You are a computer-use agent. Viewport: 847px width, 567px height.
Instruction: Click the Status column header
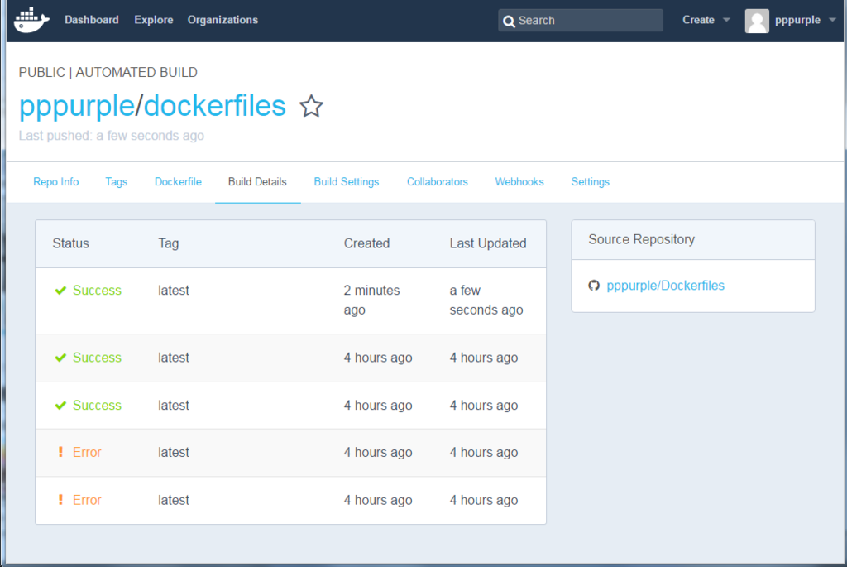click(71, 243)
